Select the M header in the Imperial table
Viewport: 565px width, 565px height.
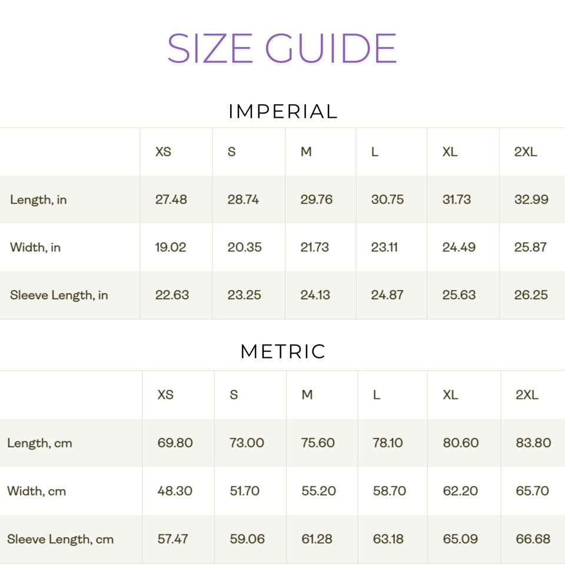pos(306,152)
